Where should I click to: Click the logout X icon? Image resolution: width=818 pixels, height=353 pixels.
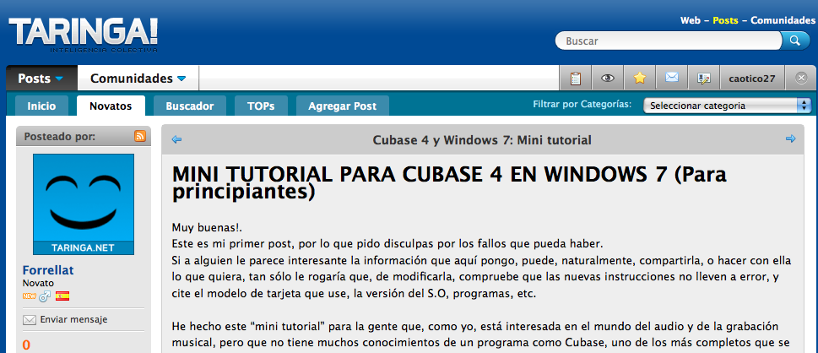tap(801, 79)
